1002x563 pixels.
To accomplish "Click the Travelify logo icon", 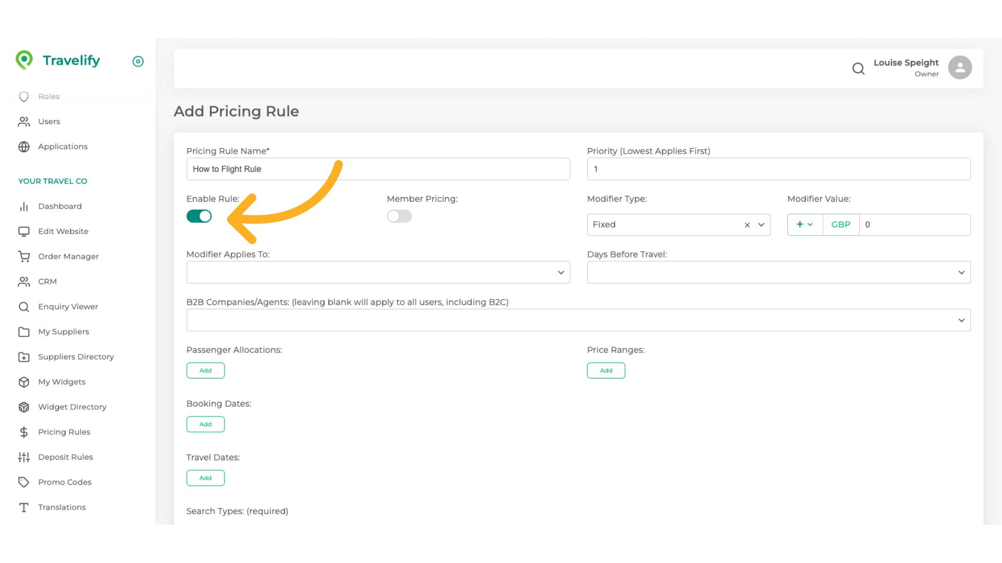I will (x=24, y=60).
